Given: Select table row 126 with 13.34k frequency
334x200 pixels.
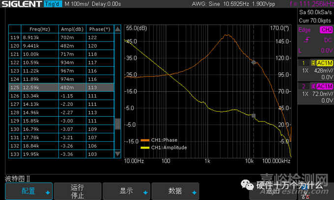Looking at the screenshot, I should (x=61, y=96).
